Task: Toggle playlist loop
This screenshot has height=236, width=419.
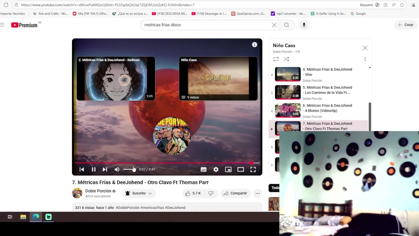Action: pyautogui.click(x=276, y=59)
